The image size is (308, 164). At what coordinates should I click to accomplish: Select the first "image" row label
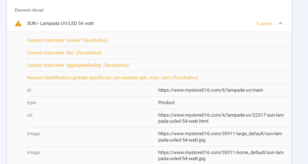(x=34, y=134)
